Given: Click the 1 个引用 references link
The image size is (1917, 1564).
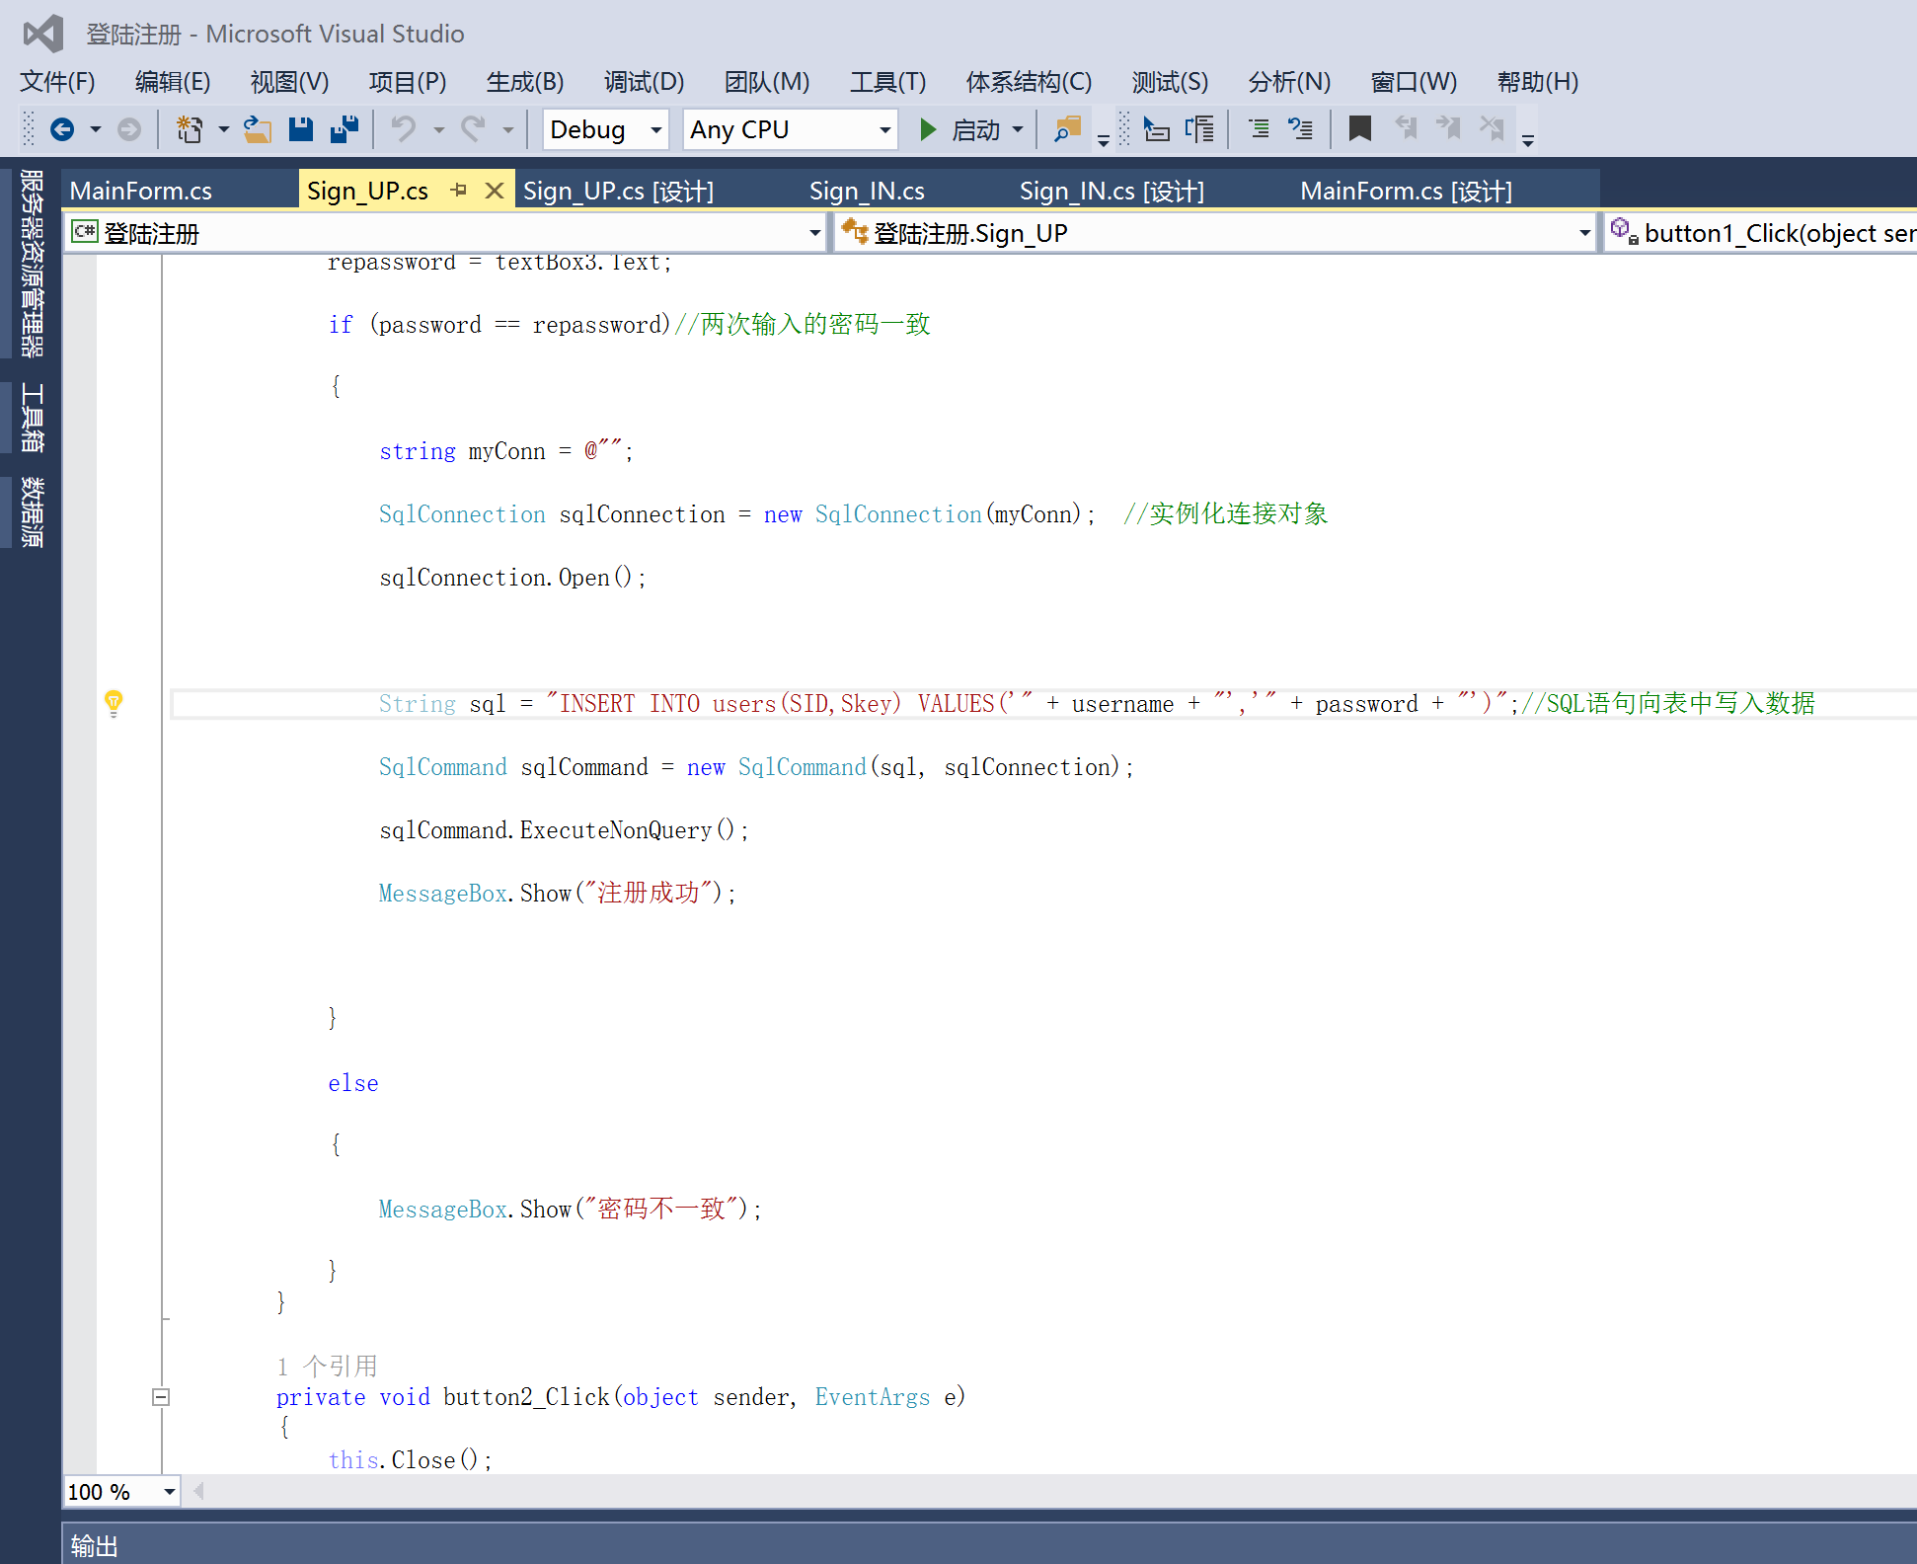Looking at the screenshot, I should pyautogui.click(x=328, y=1367).
